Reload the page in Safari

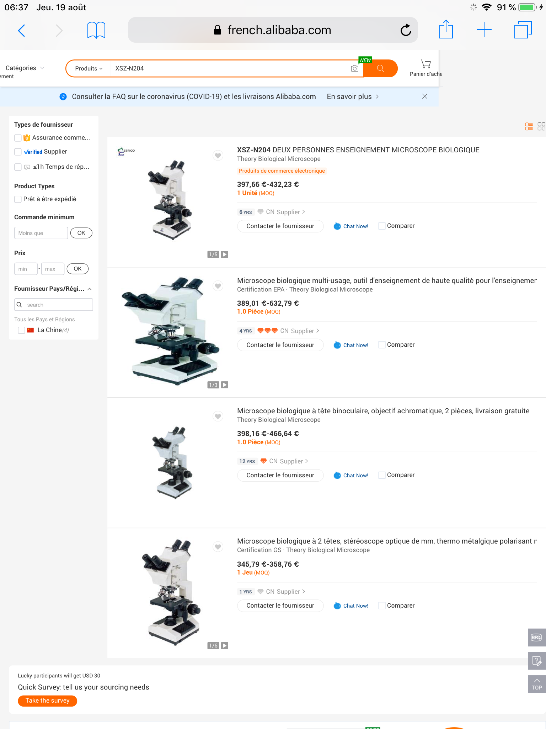click(x=406, y=30)
